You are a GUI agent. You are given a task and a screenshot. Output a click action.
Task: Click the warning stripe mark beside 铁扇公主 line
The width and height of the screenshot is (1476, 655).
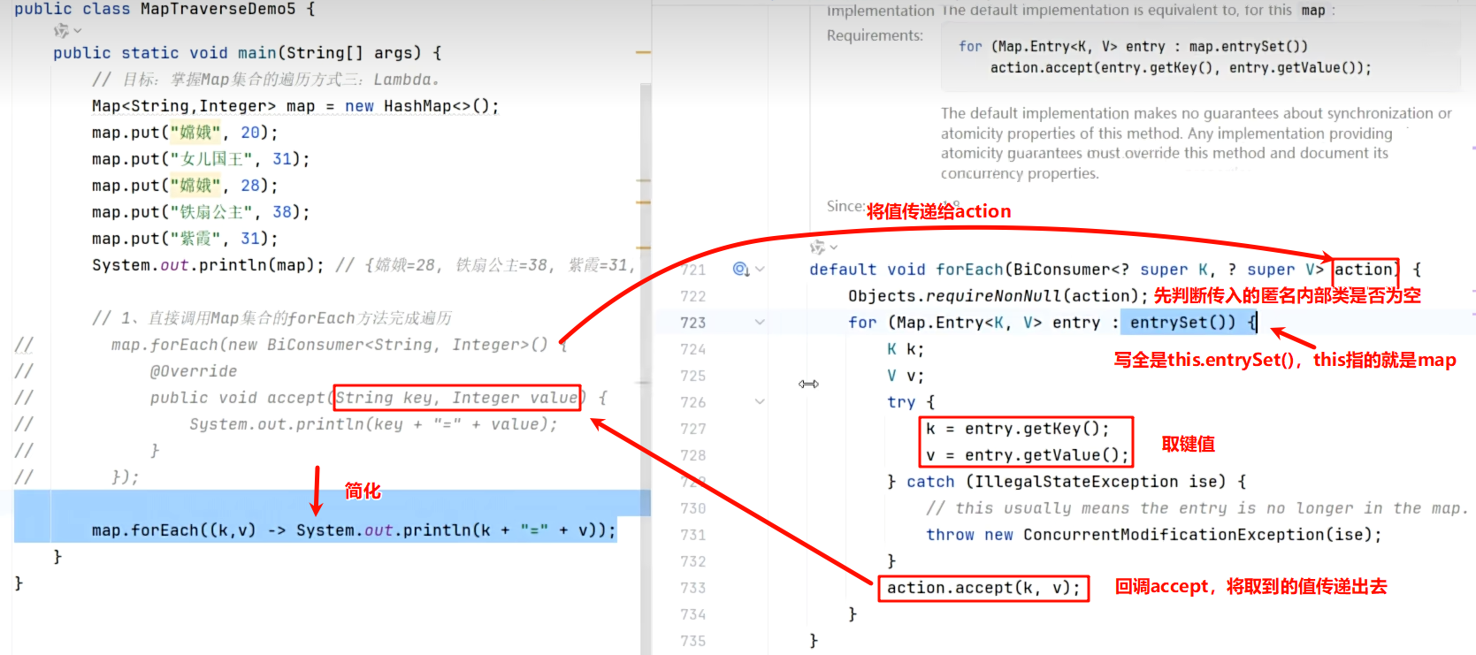[x=643, y=202]
